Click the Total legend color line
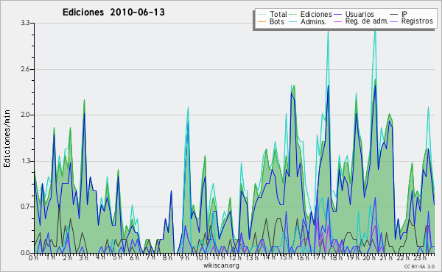 pos(262,15)
